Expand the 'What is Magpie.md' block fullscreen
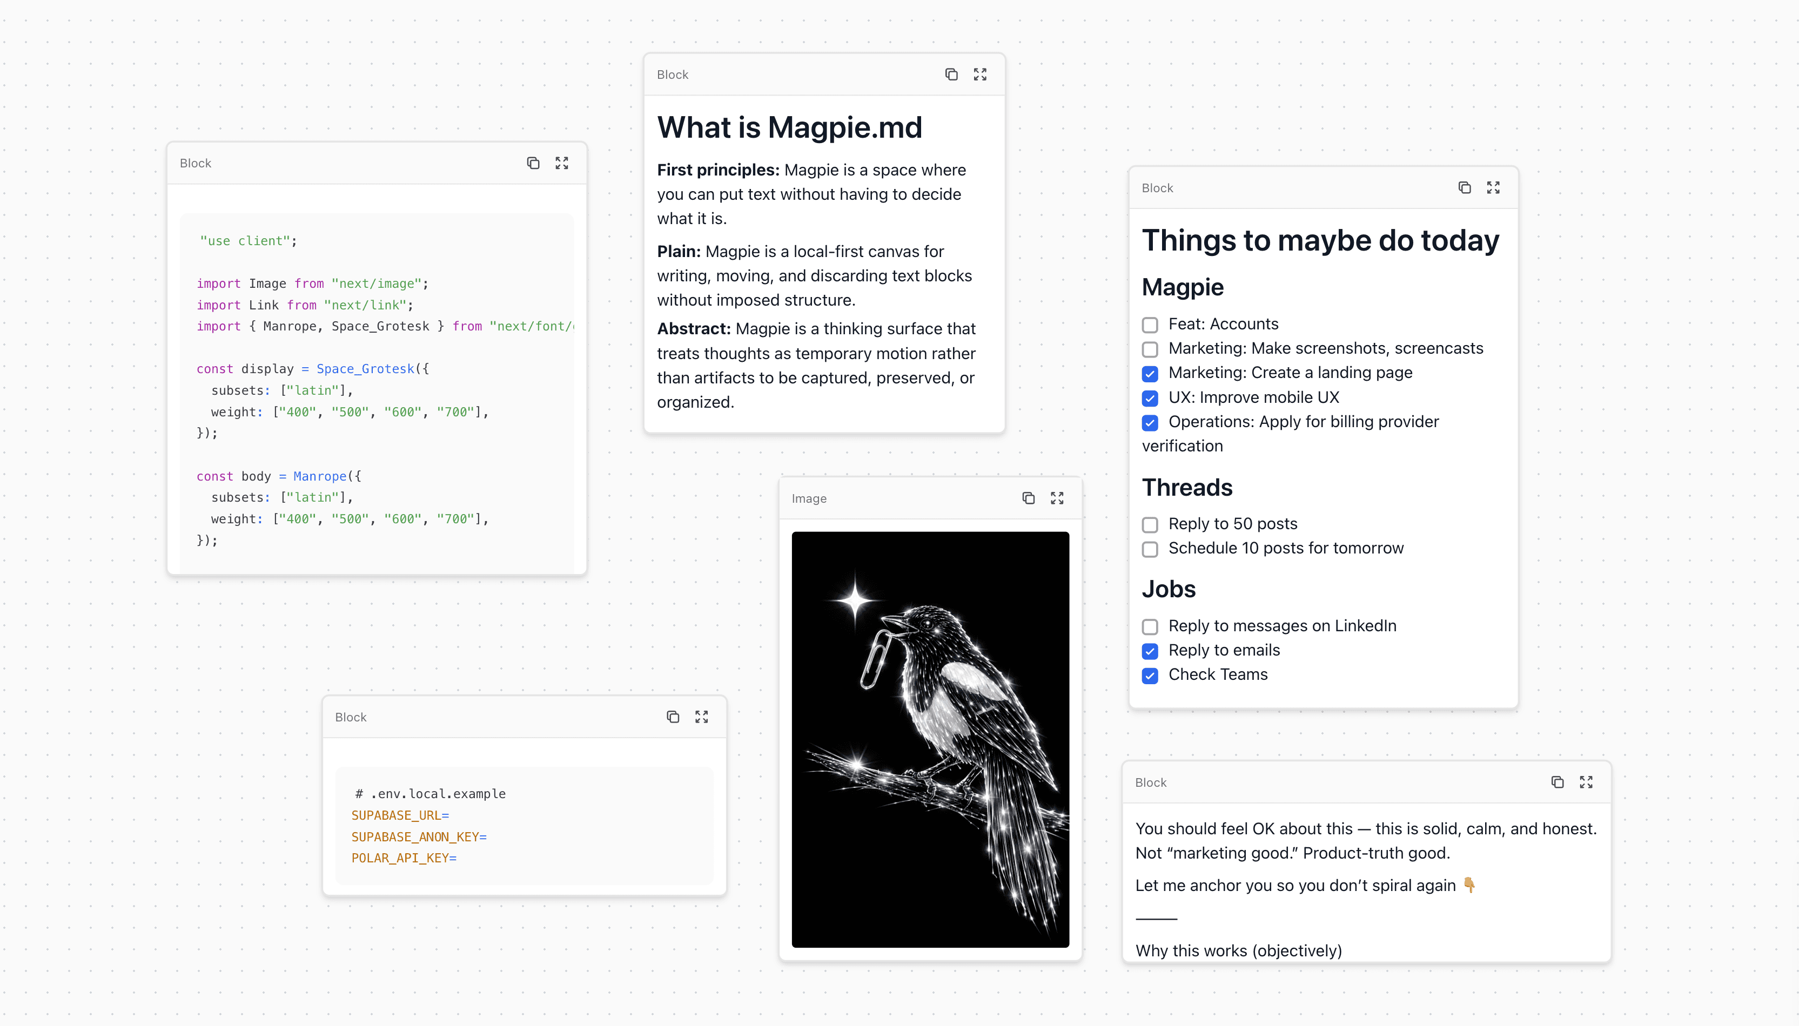This screenshot has width=1799, height=1026. tap(980, 75)
